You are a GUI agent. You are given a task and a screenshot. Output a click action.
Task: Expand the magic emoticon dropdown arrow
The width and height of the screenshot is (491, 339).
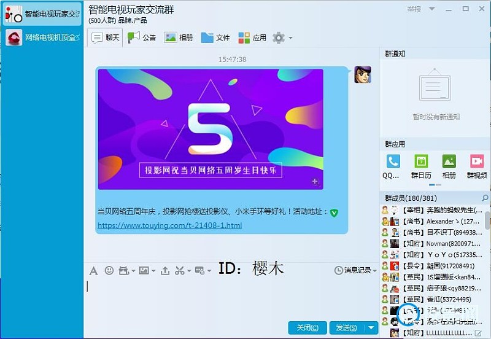click(x=133, y=271)
